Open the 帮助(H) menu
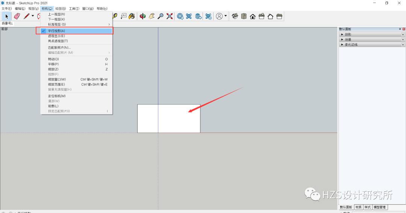The height and width of the screenshot is (213, 406). click(x=102, y=9)
